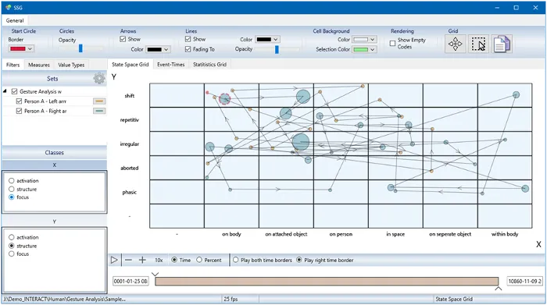Click the copy grid documents icon
Screen dimensions: 547x305
[502, 44]
